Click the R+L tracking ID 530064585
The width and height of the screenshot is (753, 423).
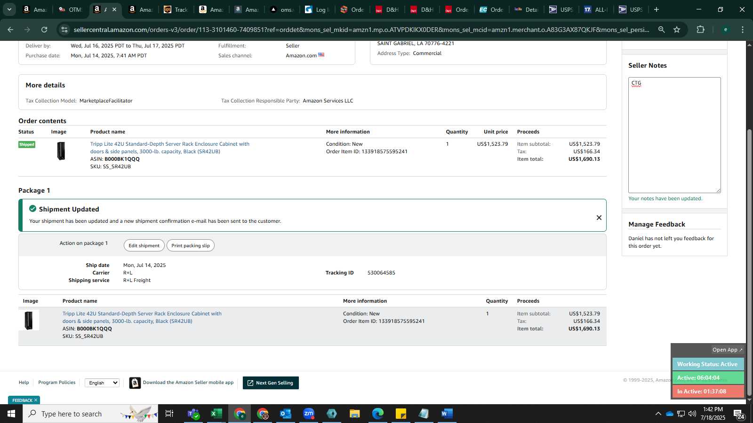point(381,273)
